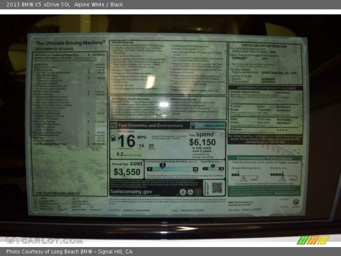Click the '14' city MPG value
Viewport: 341px width, 256px height.
pyautogui.click(x=141, y=145)
